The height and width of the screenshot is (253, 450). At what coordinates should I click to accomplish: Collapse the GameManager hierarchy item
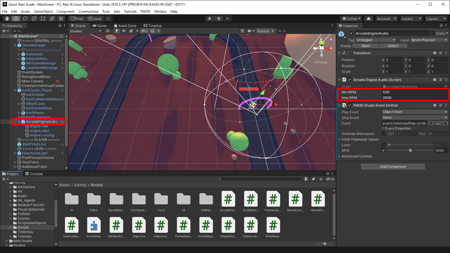click(x=15, y=45)
